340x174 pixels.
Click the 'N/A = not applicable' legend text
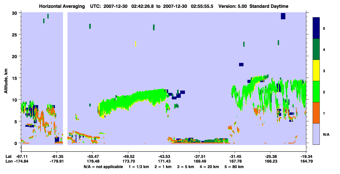[103, 167]
